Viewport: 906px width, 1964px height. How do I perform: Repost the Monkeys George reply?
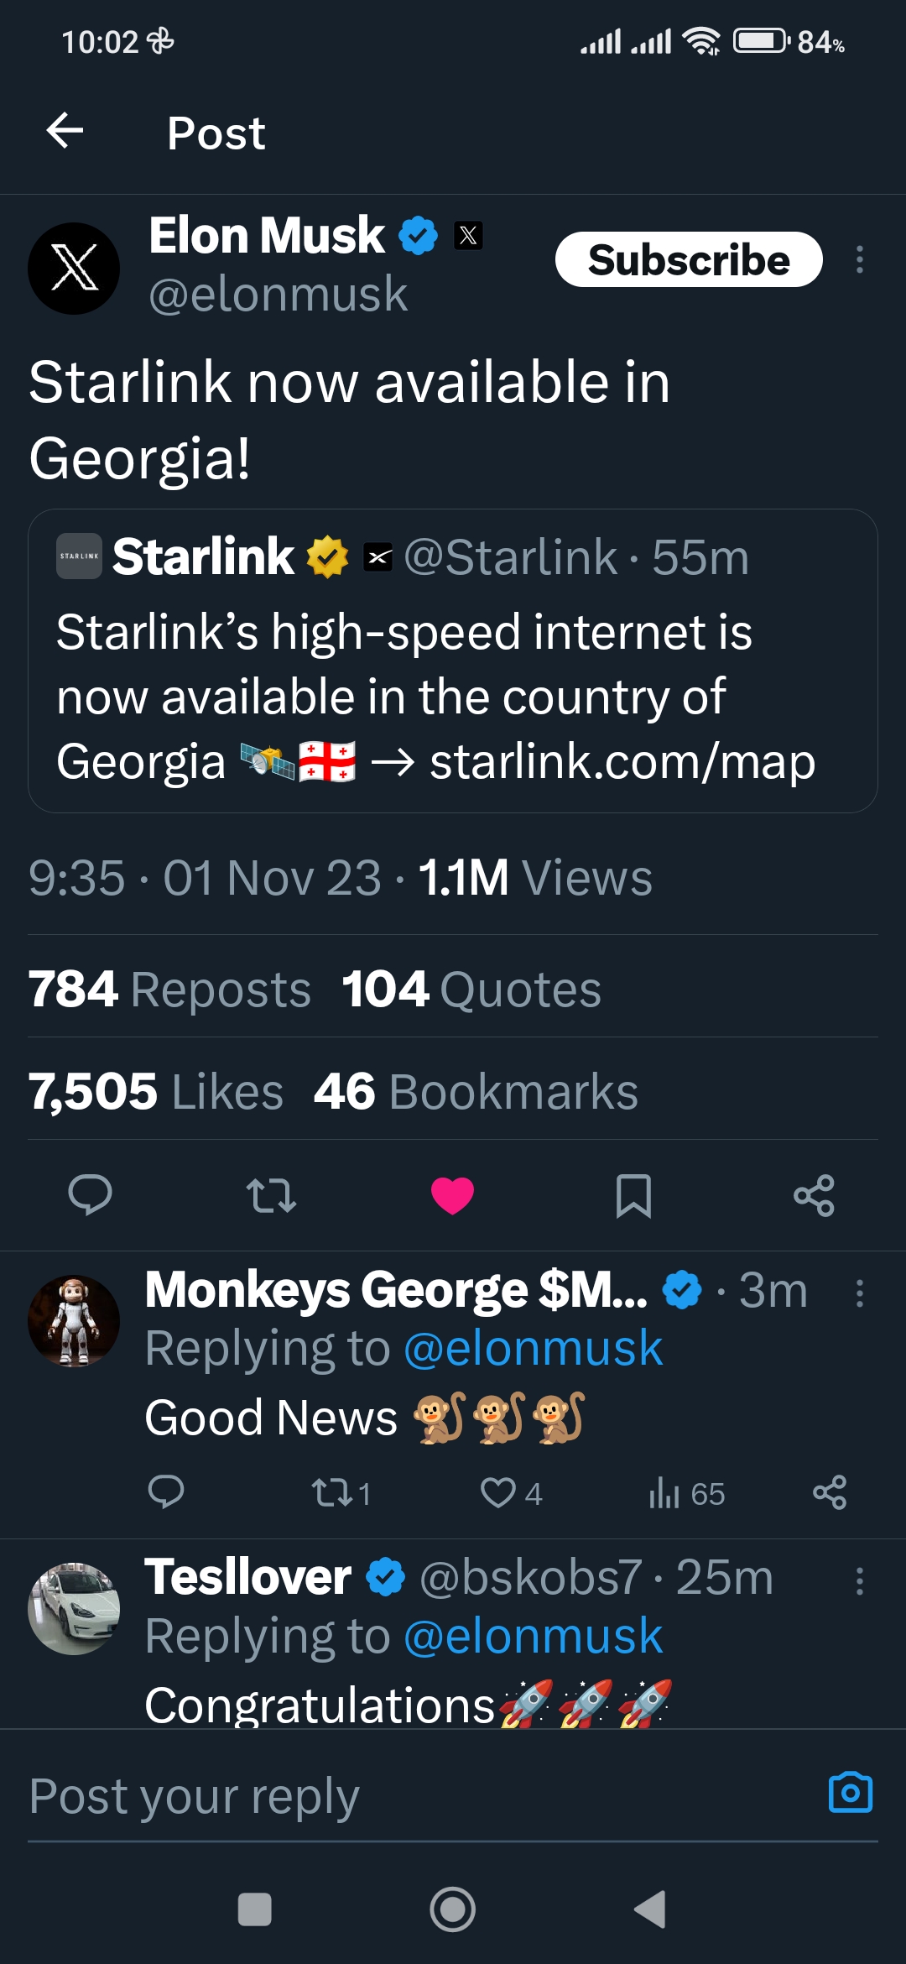pos(330,1492)
